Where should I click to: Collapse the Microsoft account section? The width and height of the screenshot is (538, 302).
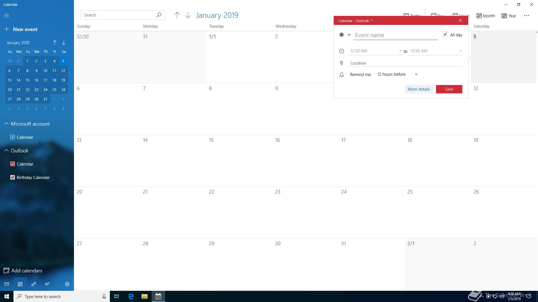click(x=6, y=124)
